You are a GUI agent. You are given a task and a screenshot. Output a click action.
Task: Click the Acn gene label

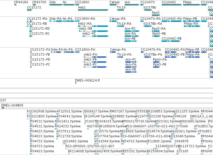(x=127, y=2)
